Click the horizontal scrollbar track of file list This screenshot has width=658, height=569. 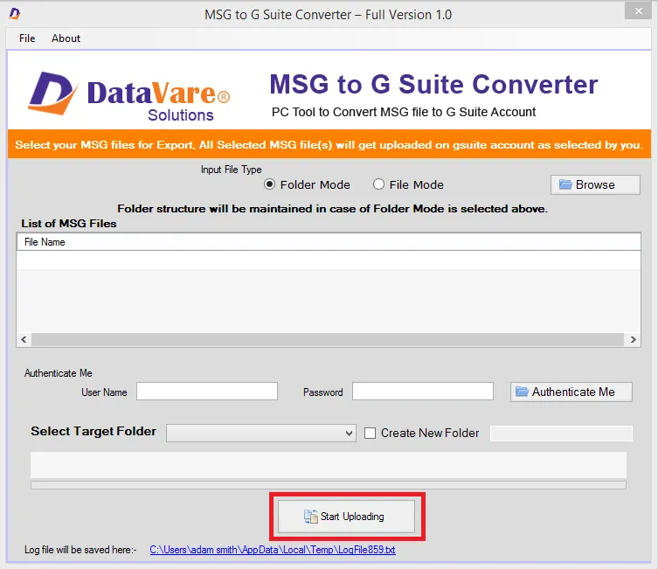point(328,339)
